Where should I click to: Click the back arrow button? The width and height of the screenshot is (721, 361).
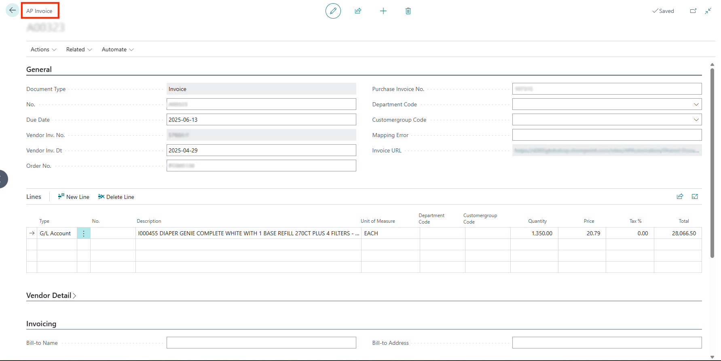(13, 11)
